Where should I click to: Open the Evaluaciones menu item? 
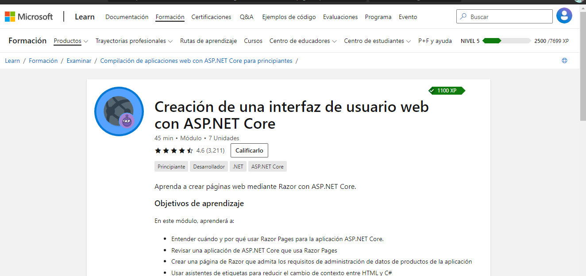click(x=340, y=17)
